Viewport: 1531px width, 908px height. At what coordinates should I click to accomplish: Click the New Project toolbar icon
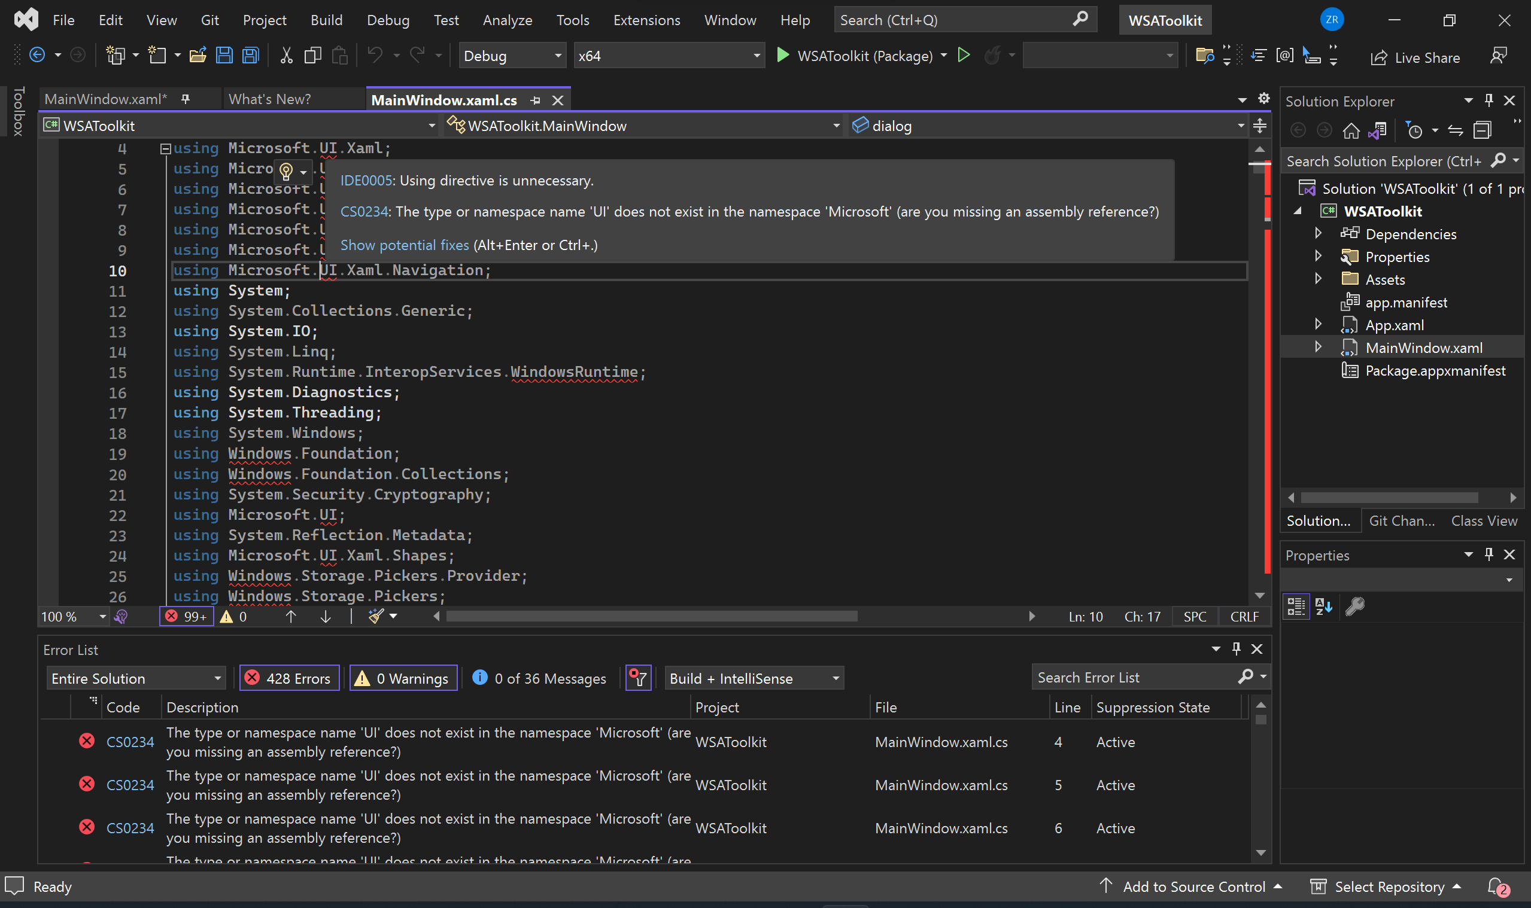115,56
